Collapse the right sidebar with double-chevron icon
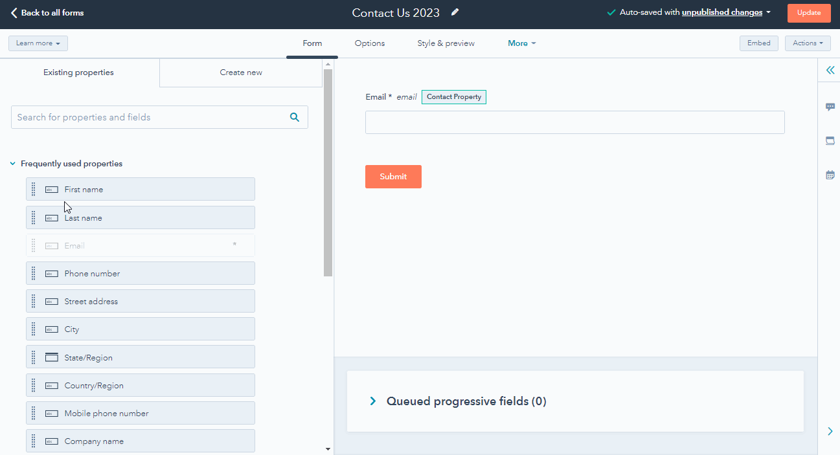 pyautogui.click(x=830, y=70)
